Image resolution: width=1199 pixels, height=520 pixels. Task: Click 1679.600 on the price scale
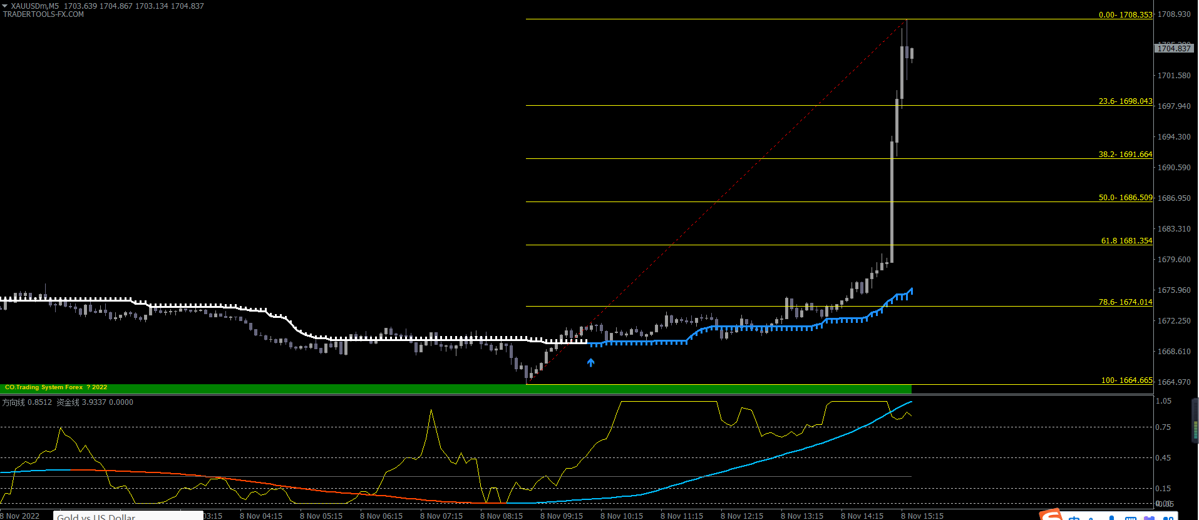1174,259
